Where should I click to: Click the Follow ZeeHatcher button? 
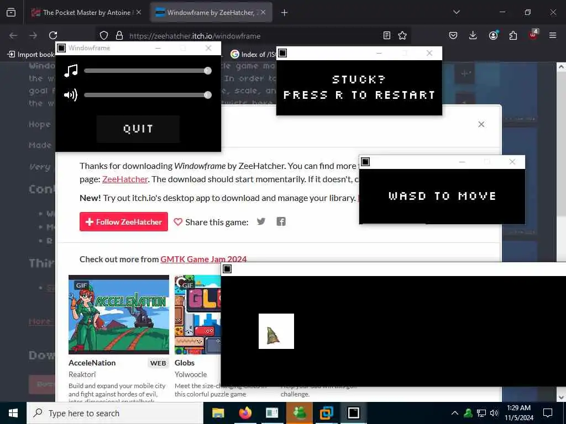pyautogui.click(x=124, y=222)
